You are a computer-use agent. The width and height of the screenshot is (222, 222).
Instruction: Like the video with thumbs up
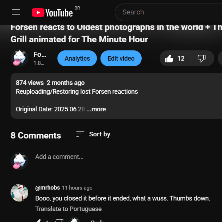(x=175, y=58)
